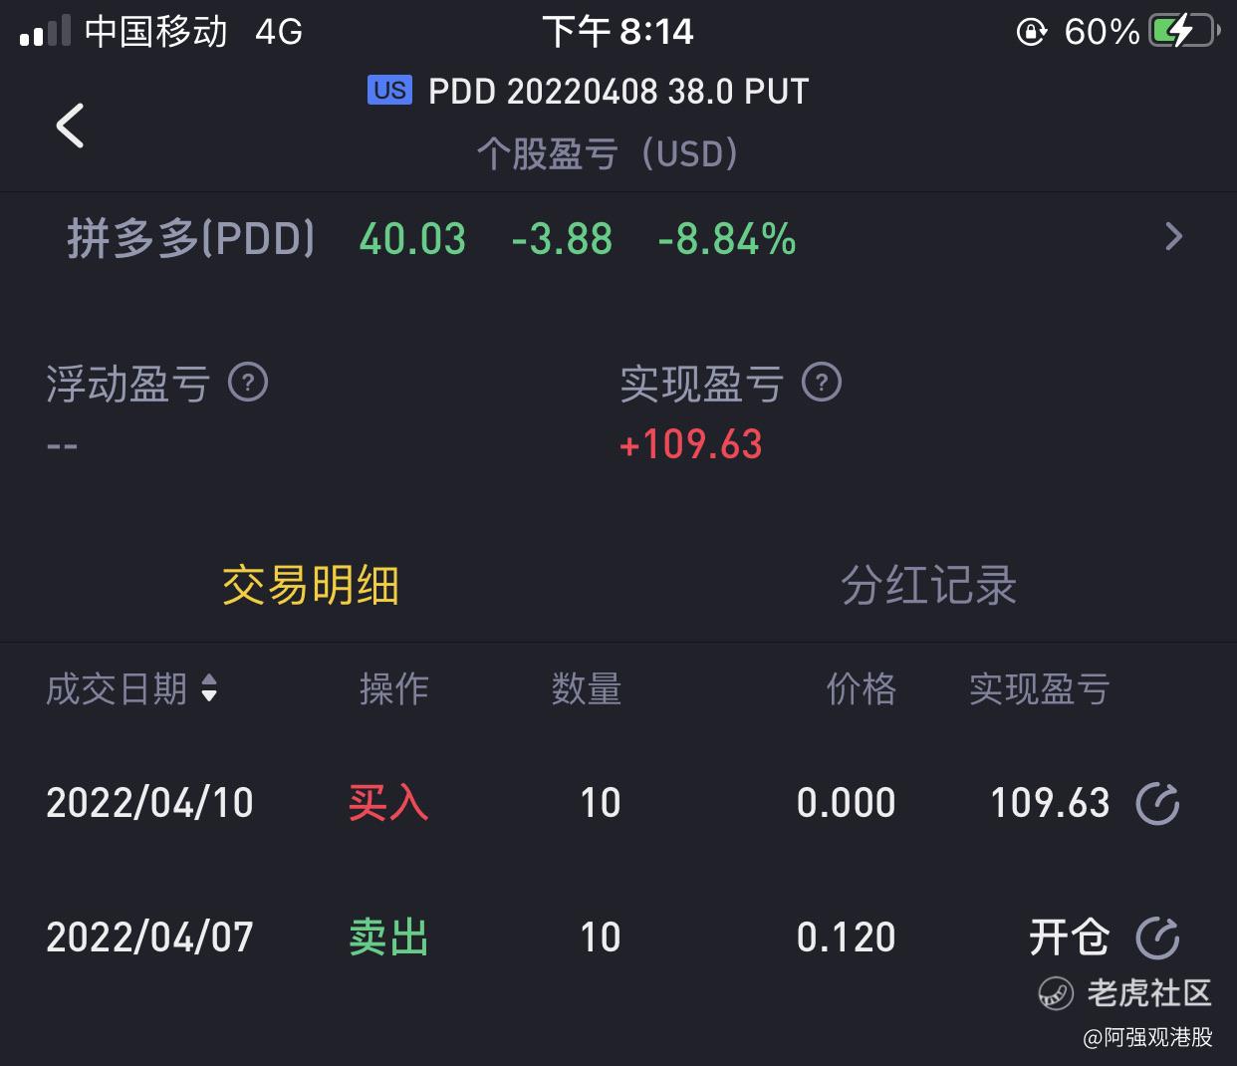Tap the 买入 trade label
This screenshot has height=1066, width=1237.
(388, 803)
